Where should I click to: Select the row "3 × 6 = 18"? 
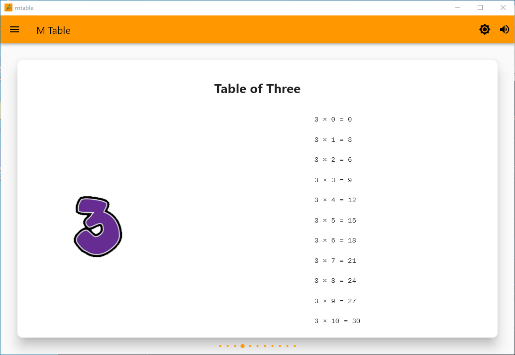click(335, 240)
